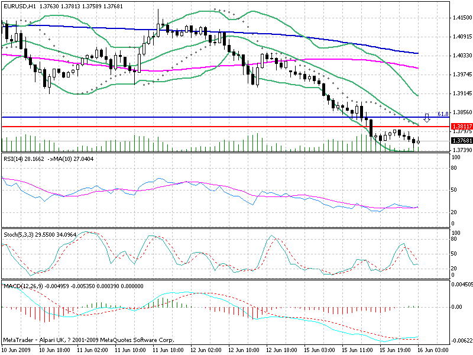This screenshot has height=355, width=473.
Task: Click the blue down arrow marker near 61.8
Action: pyautogui.click(x=426, y=118)
